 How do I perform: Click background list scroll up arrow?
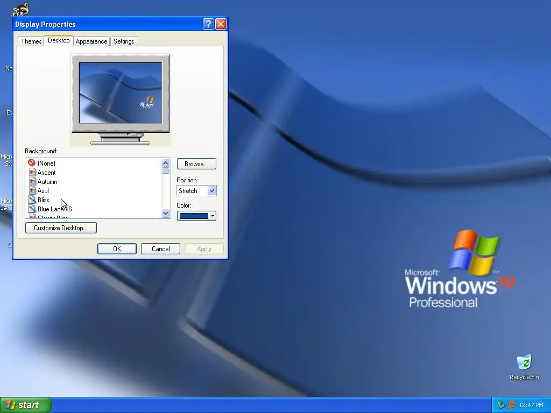point(166,163)
